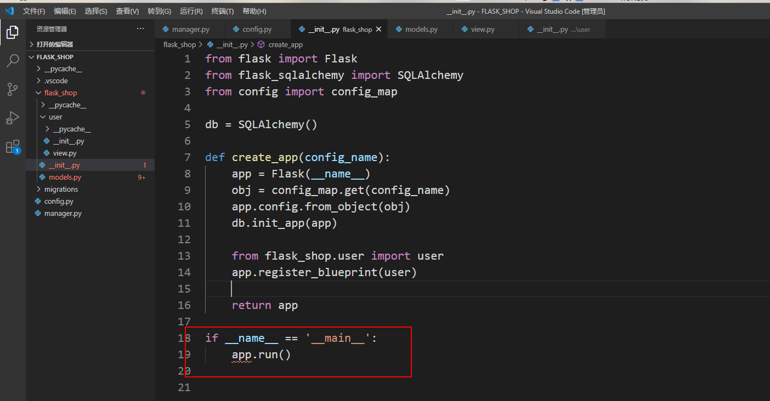The width and height of the screenshot is (770, 401).
Task: Open the 选择(S) menu
Action: [96, 11]
